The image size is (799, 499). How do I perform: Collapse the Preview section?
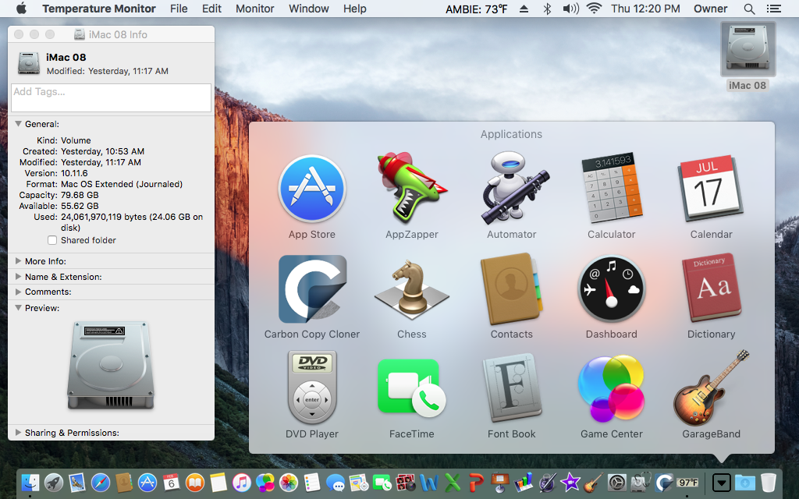pyautogui.click(x=19, y=308)
